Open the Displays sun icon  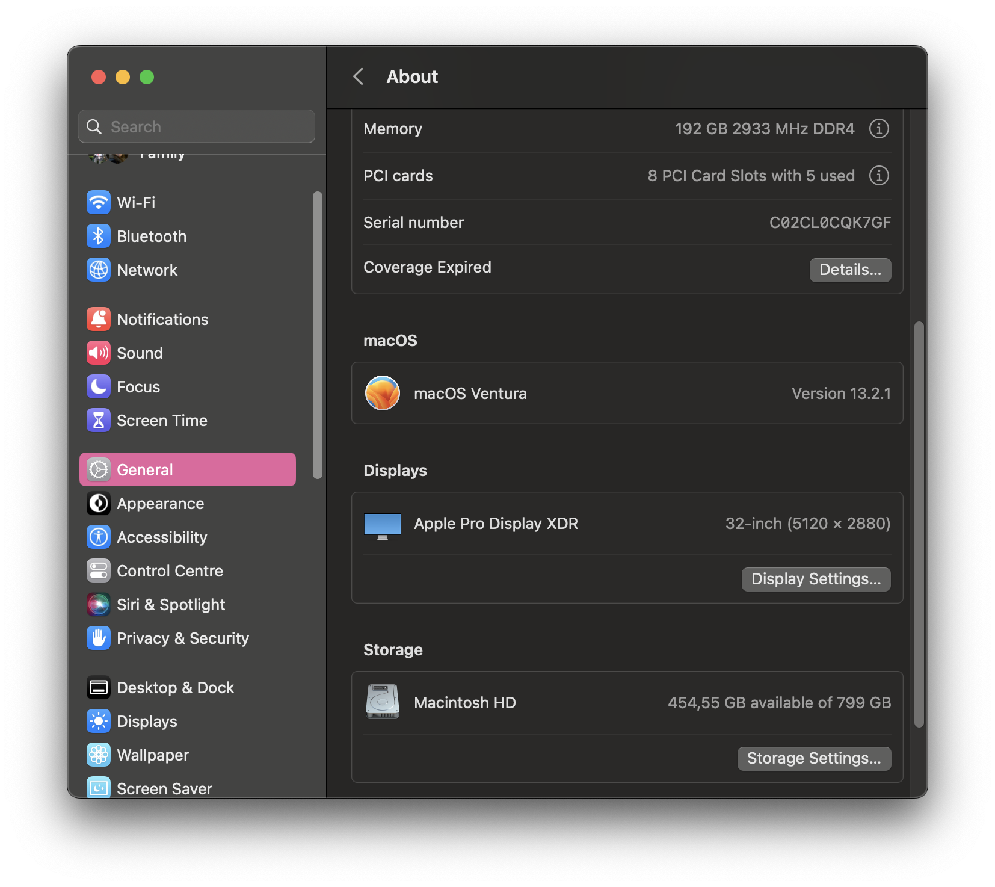99,721
